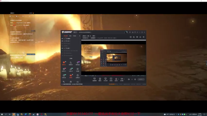Open the Windows notification center icon
This screenshot has width=207, height=116.
click(204, 114)
